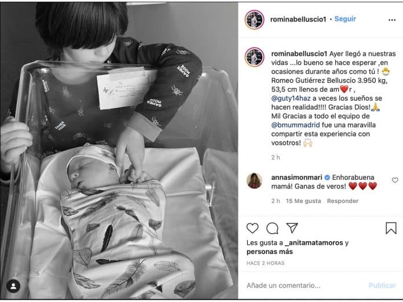The image size is (403, 302).
Task: Open rominabelluscio1 header profile picture
Action: tap(254, 20)
